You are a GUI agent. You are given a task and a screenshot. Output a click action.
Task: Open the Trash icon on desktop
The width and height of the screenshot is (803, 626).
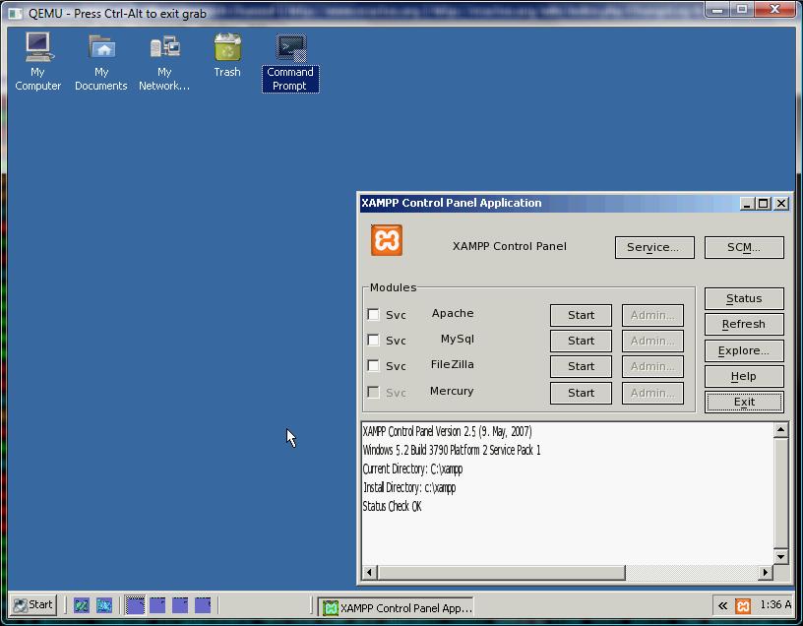[227, 48]
